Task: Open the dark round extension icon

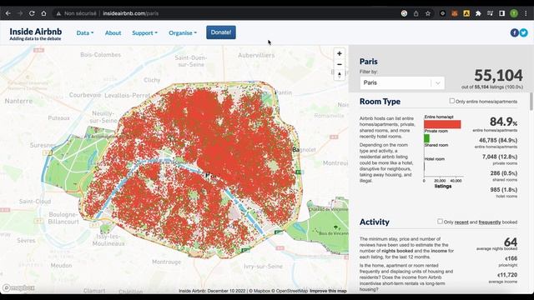Action: (x=442, y=13)
